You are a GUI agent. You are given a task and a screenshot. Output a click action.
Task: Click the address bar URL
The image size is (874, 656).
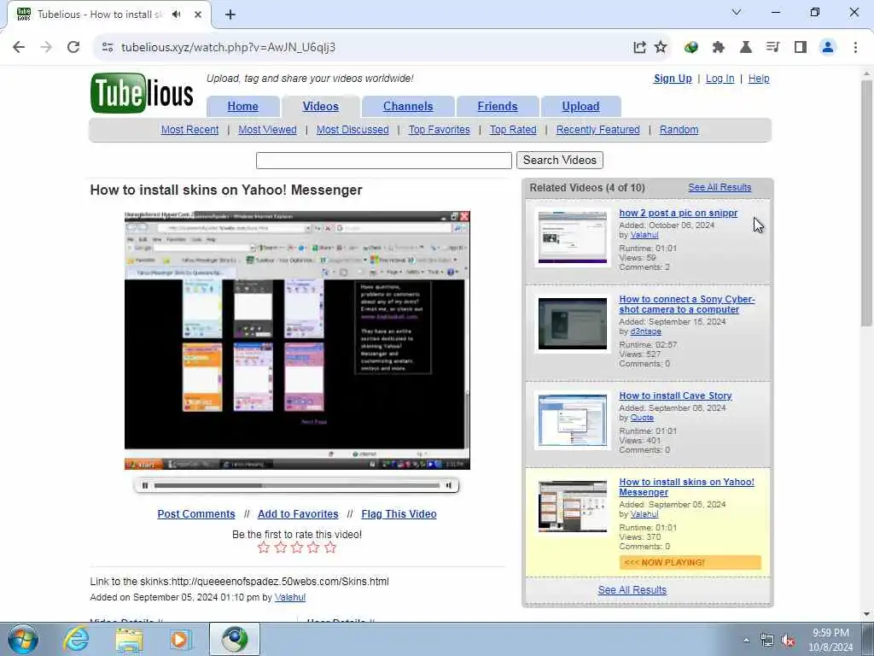point(229,48)
